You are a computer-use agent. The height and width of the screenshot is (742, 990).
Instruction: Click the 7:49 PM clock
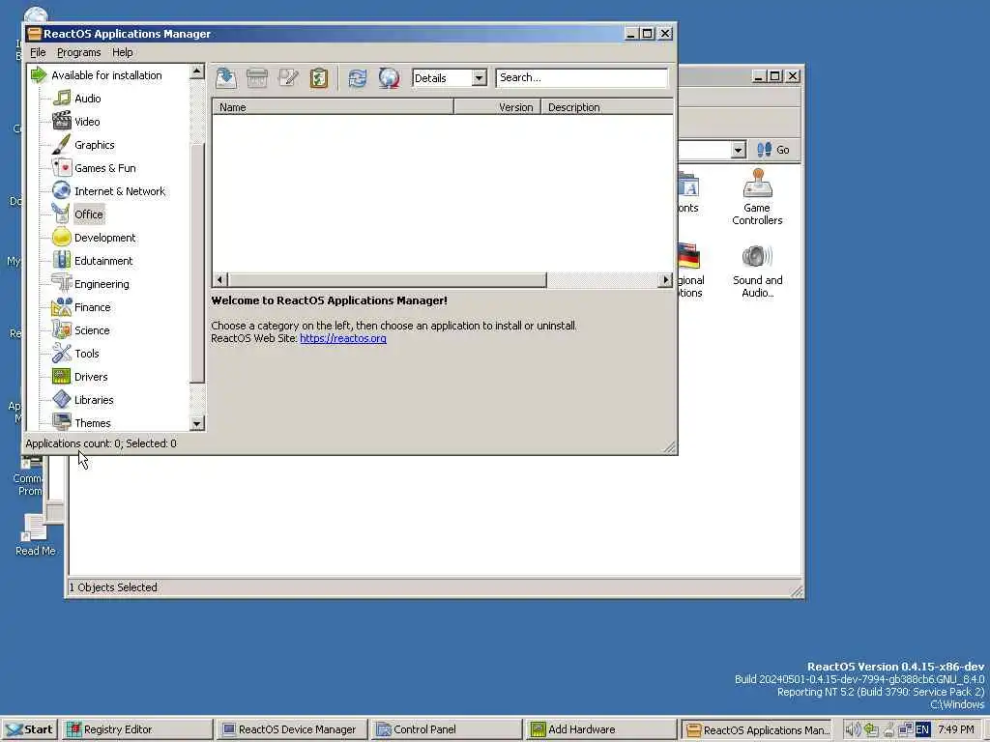(955, 729)
